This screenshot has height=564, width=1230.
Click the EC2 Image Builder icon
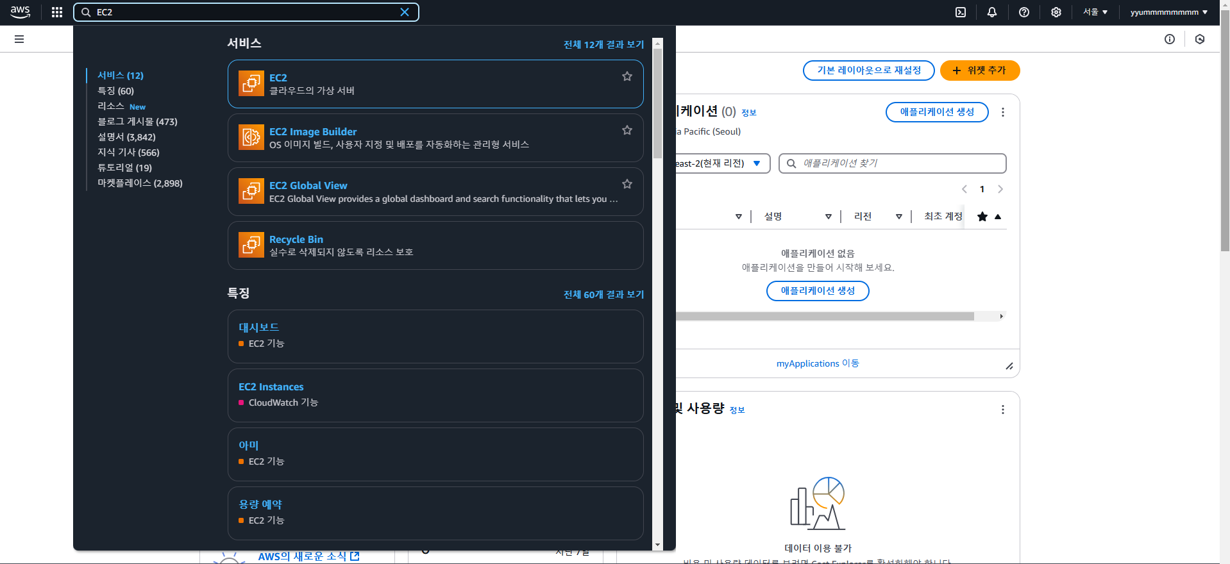click(x=251, y=137)
